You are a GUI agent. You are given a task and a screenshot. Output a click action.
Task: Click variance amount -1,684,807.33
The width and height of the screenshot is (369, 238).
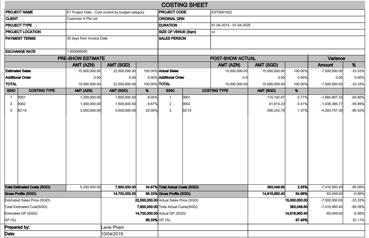click(331, 97)
